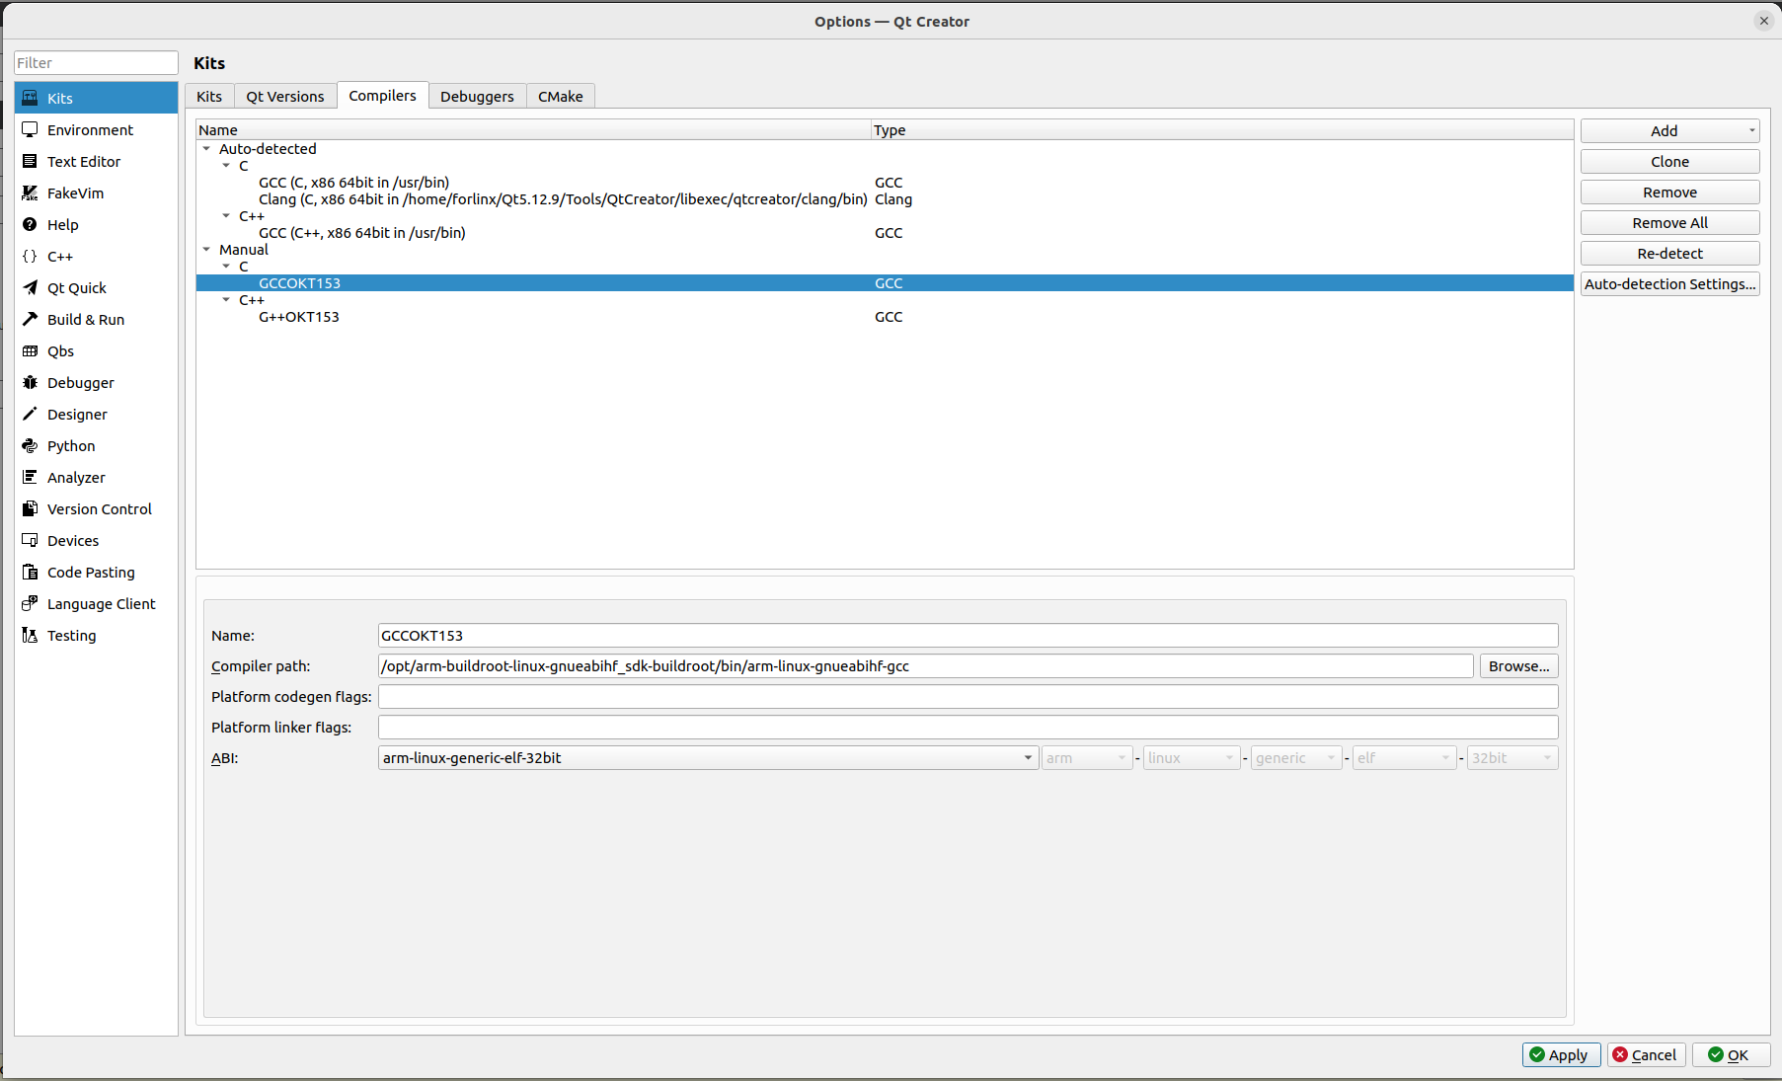Click the Version Control icon
Viewport: 1782px width, 1081px height.
click(30, 508)
